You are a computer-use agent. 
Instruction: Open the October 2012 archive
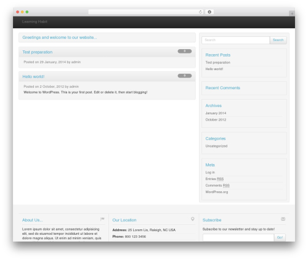pyautogui.click(x=216, y=120)
